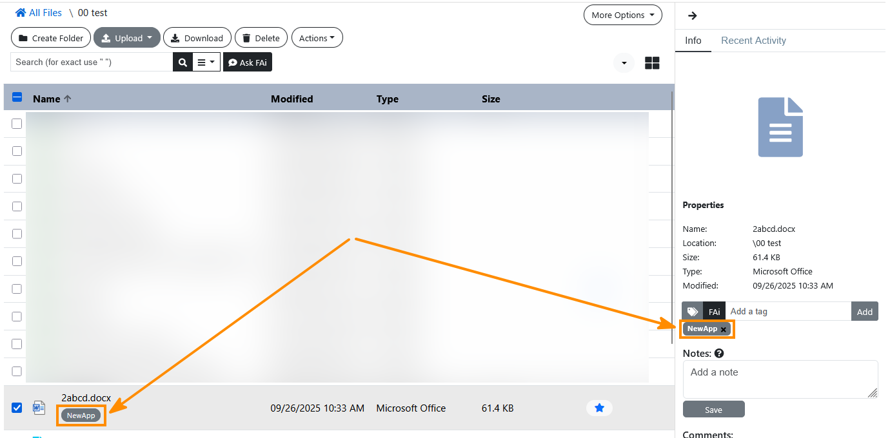Select the Info tab
This screenshot has width=890, height=438.
pos(693,41)
